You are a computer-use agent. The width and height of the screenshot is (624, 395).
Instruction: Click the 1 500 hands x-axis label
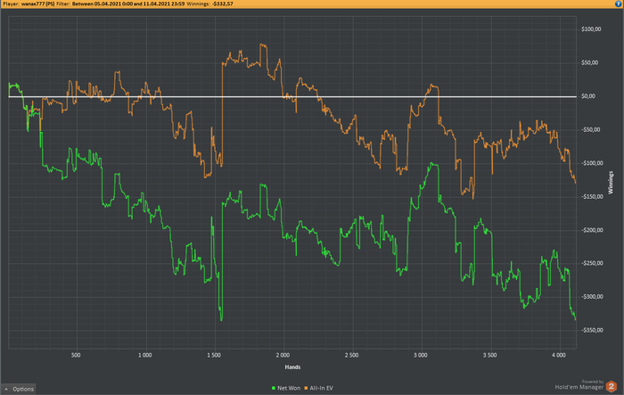pyautogui.click(x=214, y=355)
